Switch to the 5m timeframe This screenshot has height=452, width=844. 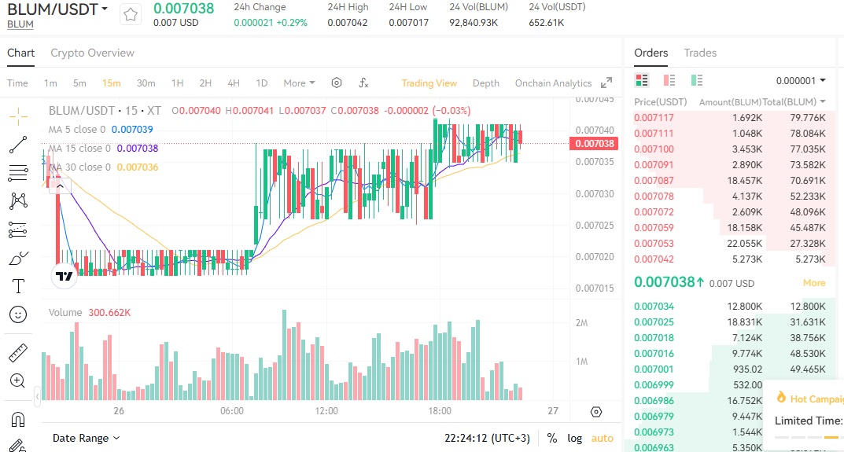pos(79,83)
